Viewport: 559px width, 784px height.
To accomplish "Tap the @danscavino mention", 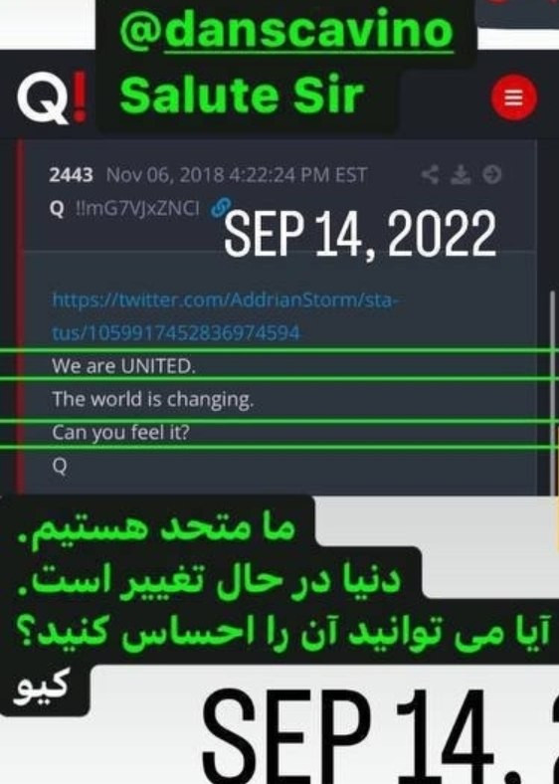I will [286, 30].
